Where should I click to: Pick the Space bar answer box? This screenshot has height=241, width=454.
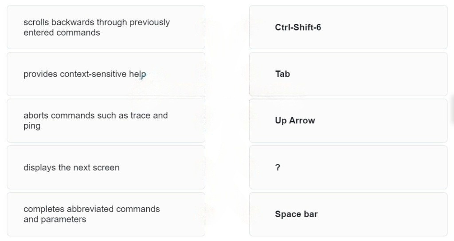tap(348, 214)
